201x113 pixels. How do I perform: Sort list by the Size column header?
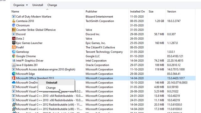[151, 12]
